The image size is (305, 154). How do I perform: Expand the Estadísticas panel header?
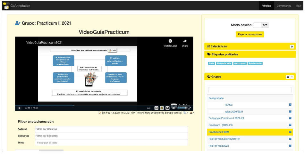pyautogui.click(x=244, y=46)
